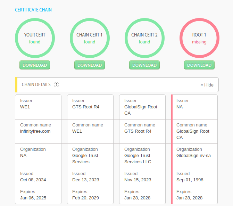
Task: Click the CERTIFICATE CHAIN heading
Action: (33, 10)
